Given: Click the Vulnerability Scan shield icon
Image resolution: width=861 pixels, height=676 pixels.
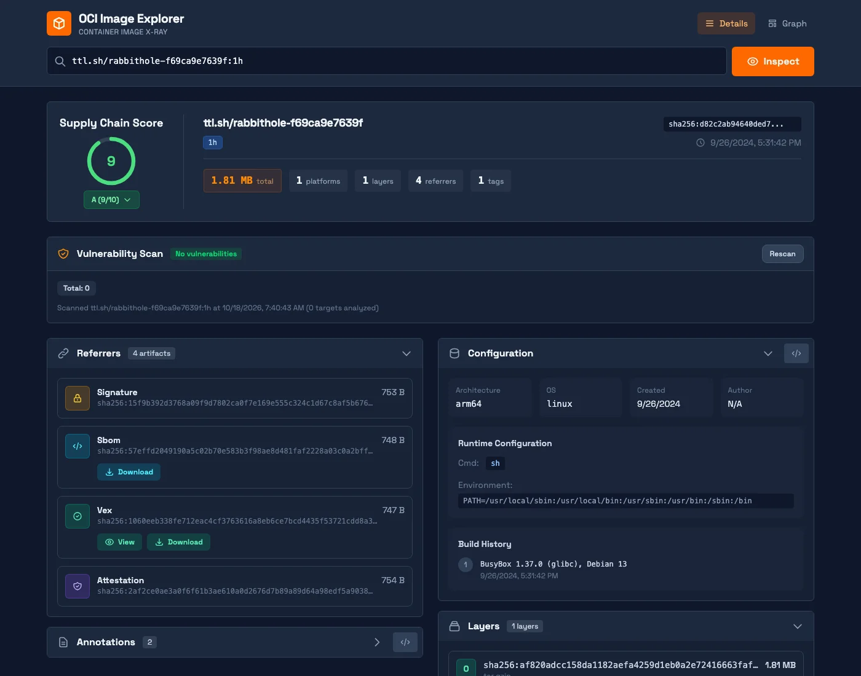Looking at the screenshot, I should (x=63, y=254).
